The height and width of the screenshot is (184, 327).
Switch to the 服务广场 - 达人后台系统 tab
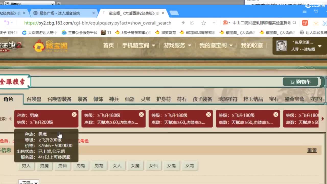60,13
